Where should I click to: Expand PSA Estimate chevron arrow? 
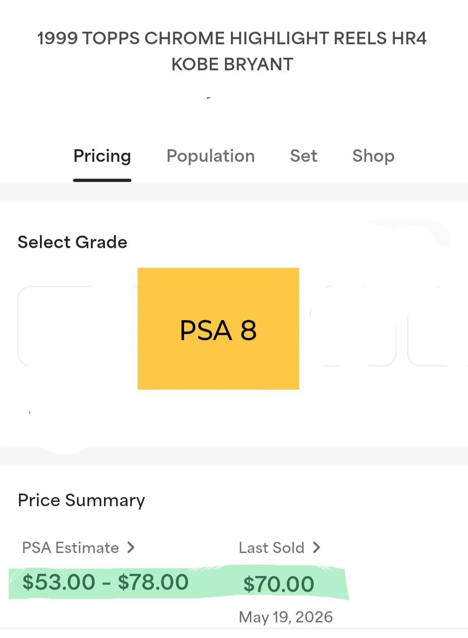point(131,547)
